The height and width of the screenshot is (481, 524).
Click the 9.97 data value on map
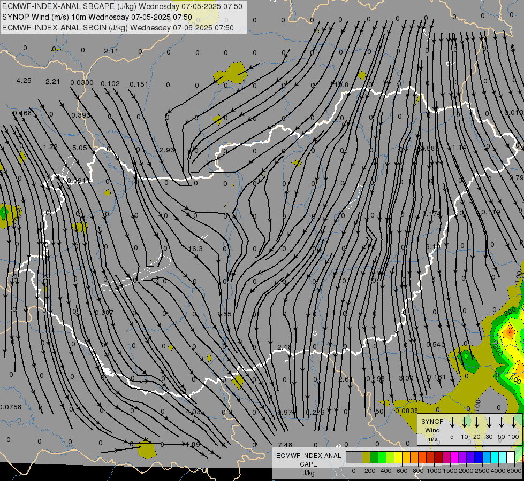click(285, 413)
